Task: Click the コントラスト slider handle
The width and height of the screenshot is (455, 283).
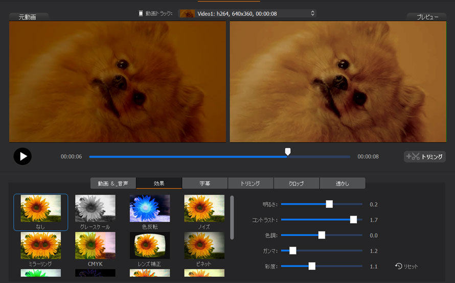Action: click(x=353, y=220)
